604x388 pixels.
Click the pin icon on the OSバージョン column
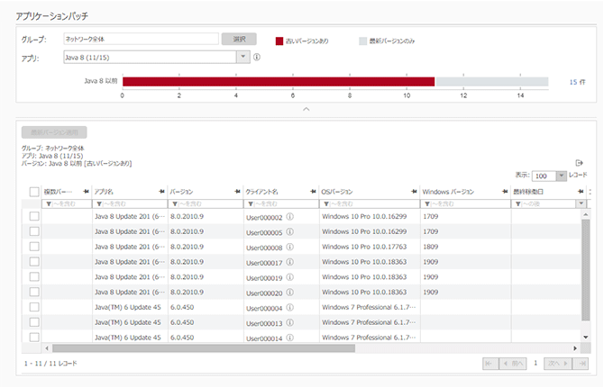[413, 192]
